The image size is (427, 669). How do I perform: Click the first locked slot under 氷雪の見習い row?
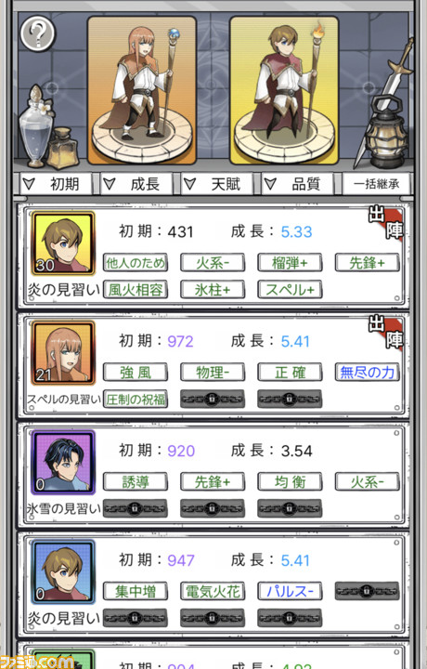[x=136, y=508]
